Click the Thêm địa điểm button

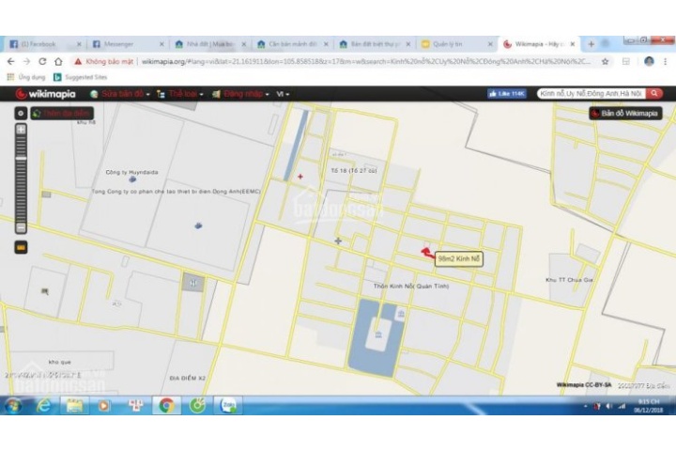click(x=62, y=113)
